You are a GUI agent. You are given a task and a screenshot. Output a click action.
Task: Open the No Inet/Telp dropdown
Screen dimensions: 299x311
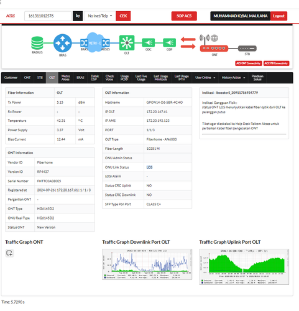(100, 16)
